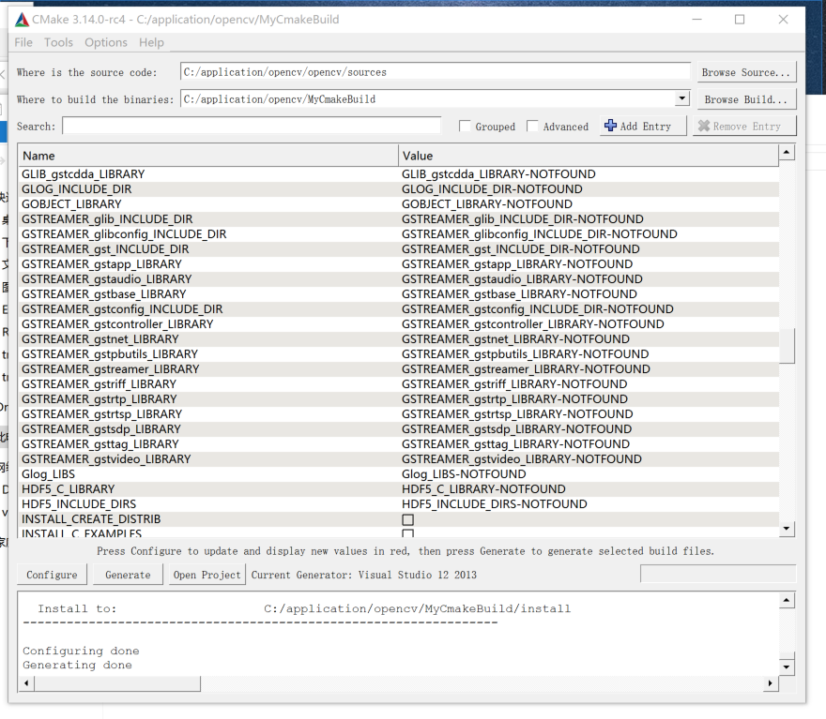Click the Browse Build button
This screenshot has height=719, width=826.
point(746,99)
